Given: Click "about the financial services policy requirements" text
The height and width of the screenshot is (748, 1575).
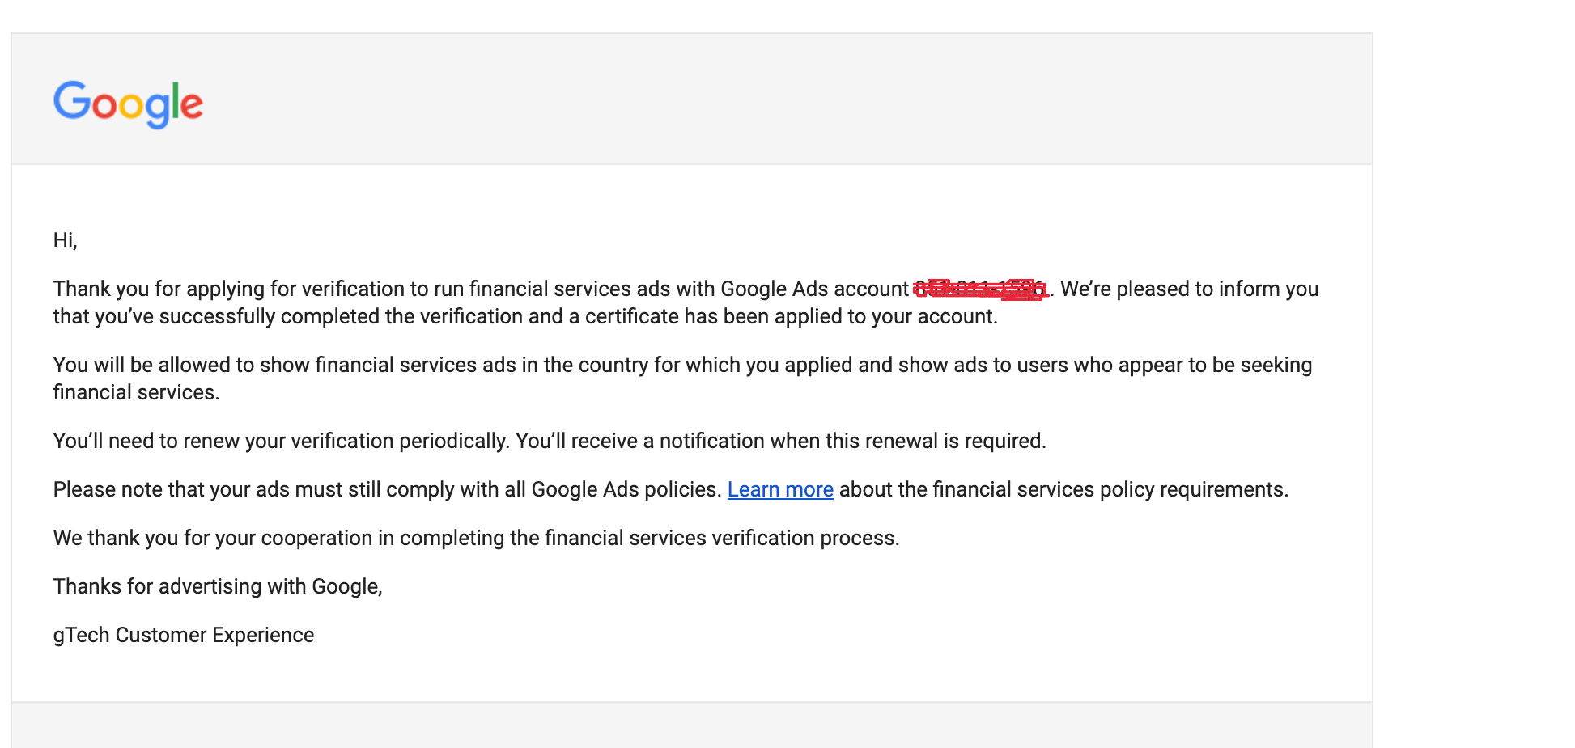Looking at the screenshot, I should (1063, 489).
